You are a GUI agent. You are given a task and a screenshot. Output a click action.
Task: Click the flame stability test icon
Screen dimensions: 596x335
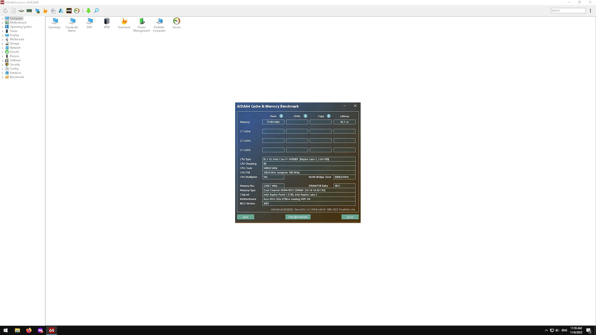tap(45, 11)
